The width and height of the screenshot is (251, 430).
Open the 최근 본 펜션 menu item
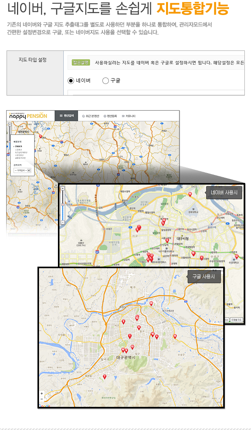(90, 116)
